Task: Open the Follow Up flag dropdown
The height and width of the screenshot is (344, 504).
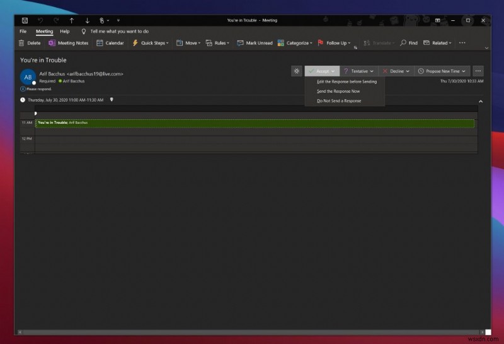Action: pos(334,43)
